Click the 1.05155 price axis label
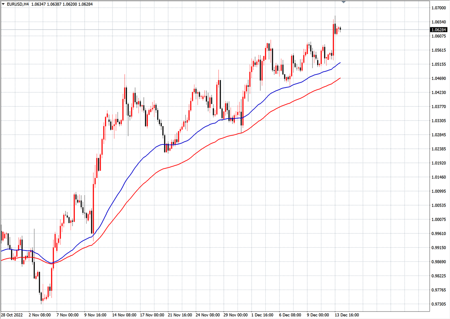 click(x=439, y=64)
